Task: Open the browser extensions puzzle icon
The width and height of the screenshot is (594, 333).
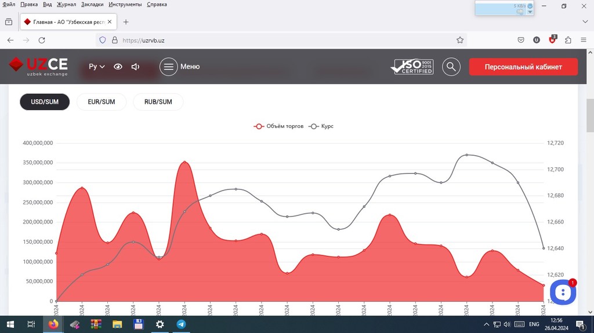Action: click(x=568, y=41)
